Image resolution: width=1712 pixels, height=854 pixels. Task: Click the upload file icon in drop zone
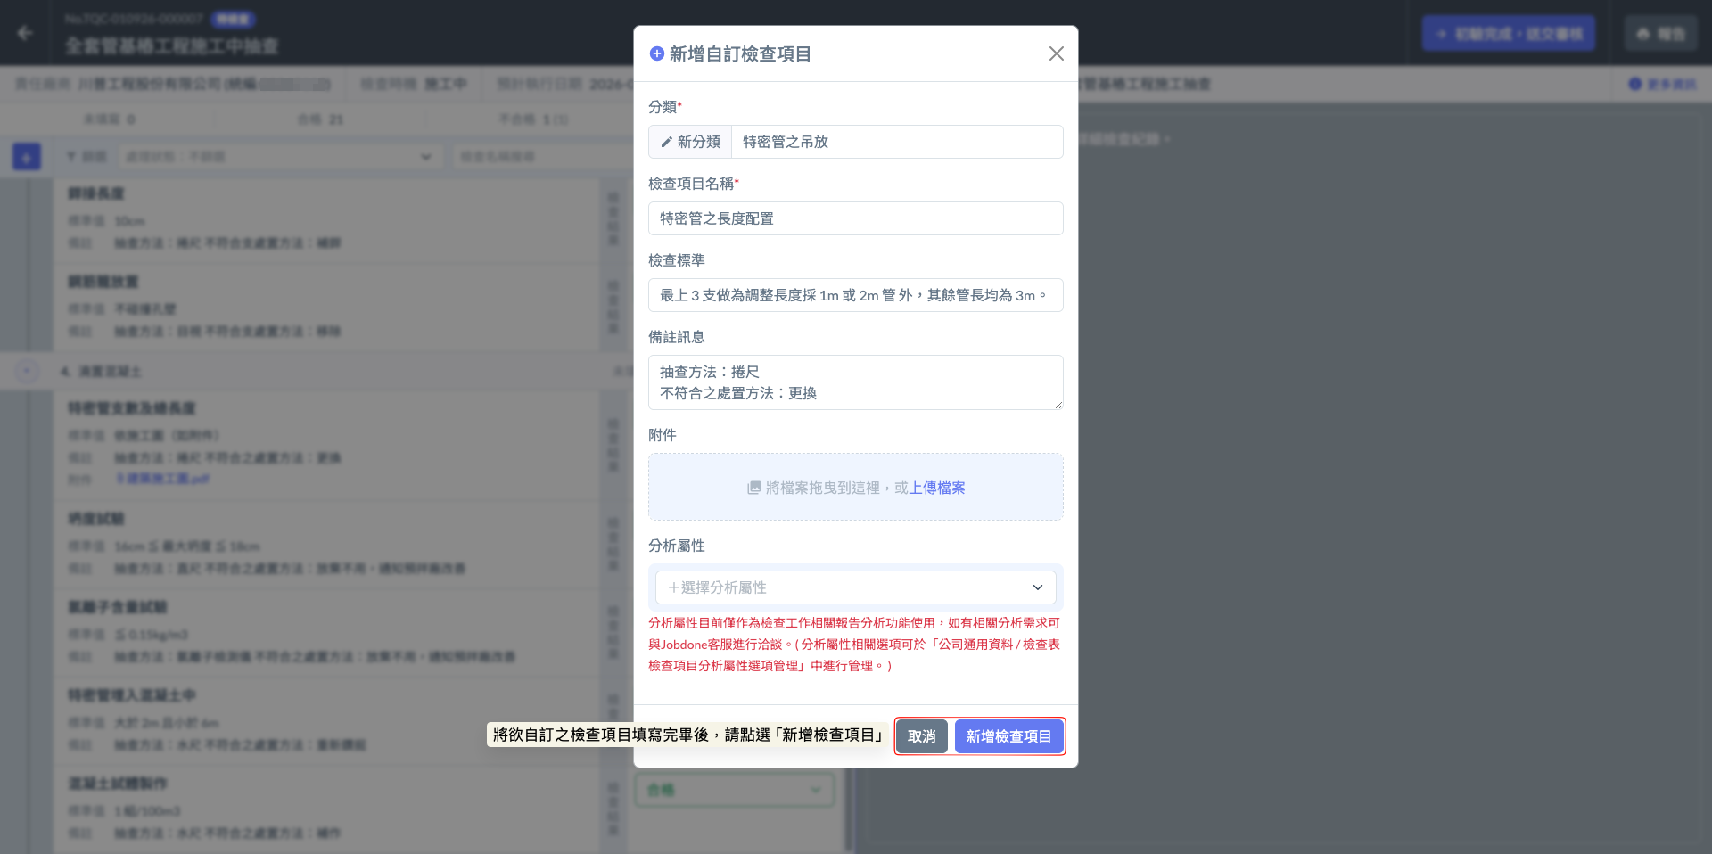[x=753, y=488]
